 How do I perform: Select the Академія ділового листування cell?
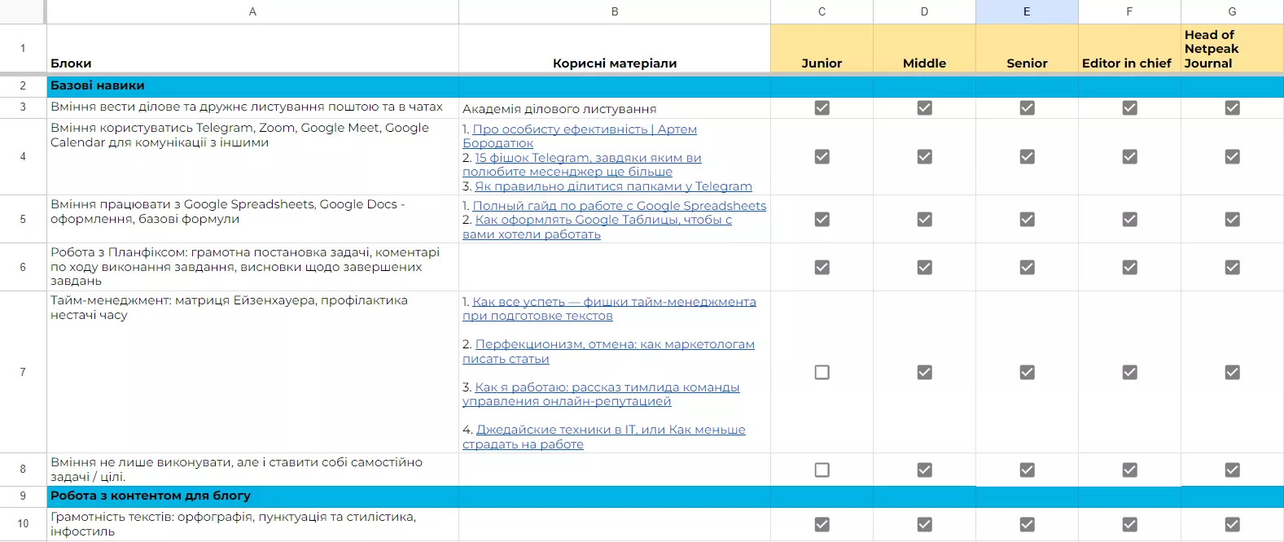(615, 108)
